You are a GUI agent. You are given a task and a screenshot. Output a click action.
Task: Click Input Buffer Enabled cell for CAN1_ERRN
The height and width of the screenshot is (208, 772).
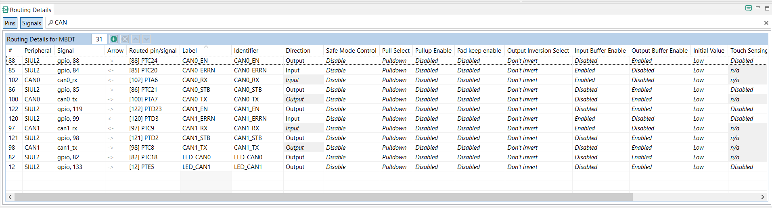(x=600, y=119)
